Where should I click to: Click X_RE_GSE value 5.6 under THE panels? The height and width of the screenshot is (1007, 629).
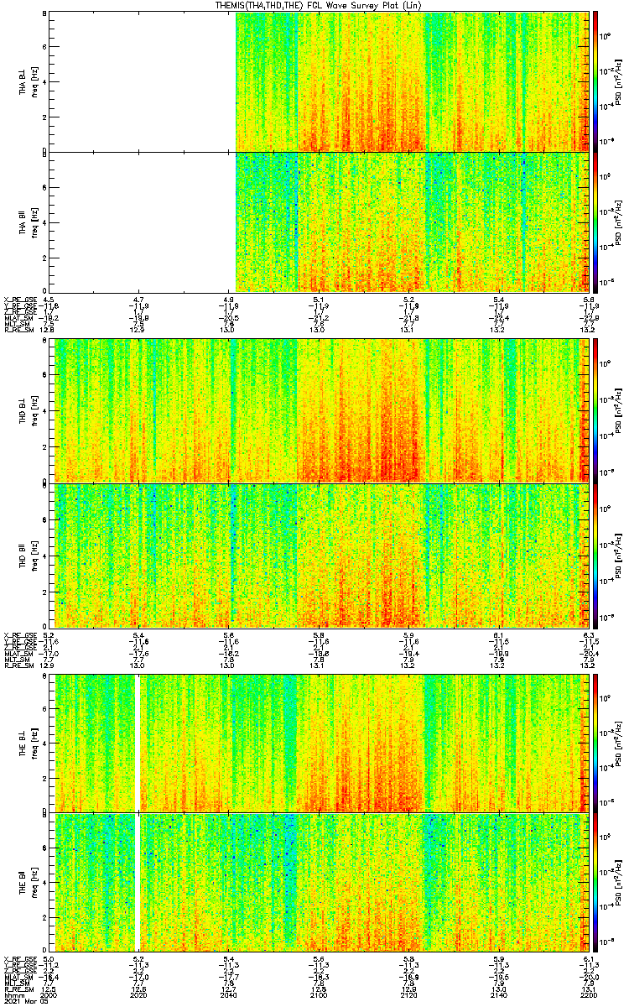pyautogui.click(x=319, y=957)
